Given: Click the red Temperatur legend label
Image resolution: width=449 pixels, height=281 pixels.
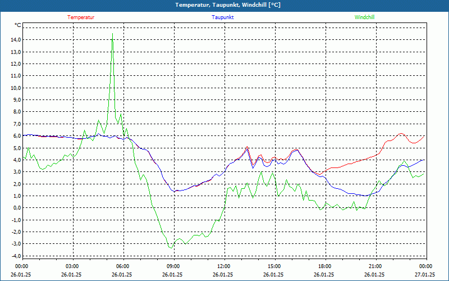Looking at the screenshot, I should click(x=81, y=17).
